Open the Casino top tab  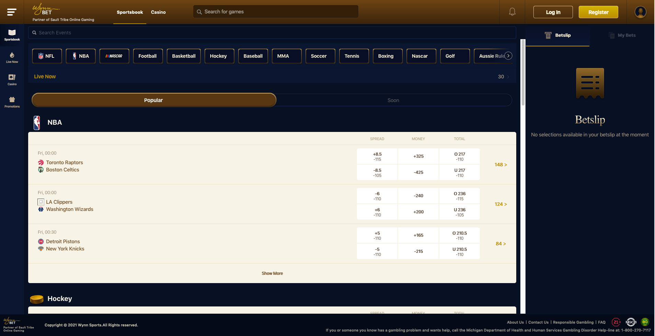click(x=158, y=12)
